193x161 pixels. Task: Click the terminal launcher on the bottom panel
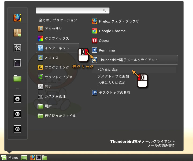coord(39,158)
